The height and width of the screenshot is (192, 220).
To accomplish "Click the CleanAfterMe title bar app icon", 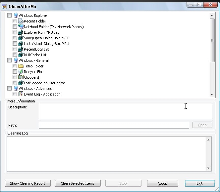I will [4, 7].
